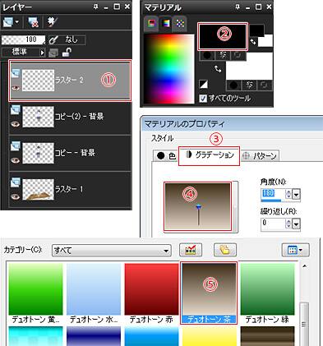Screen dimensions: 323x346
Task: Open the New Layer type dropdown arrow
Action: (17, 22)
